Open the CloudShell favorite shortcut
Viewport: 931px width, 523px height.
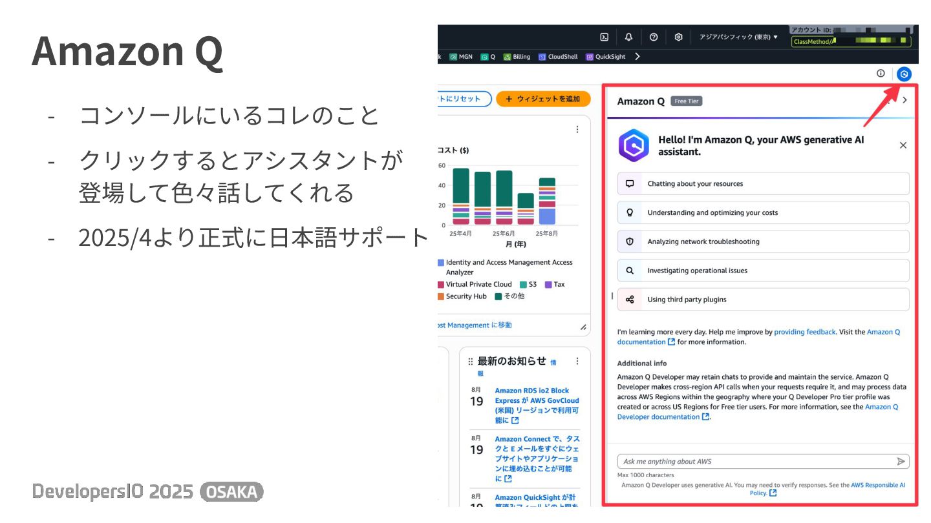tap(558, 57)
